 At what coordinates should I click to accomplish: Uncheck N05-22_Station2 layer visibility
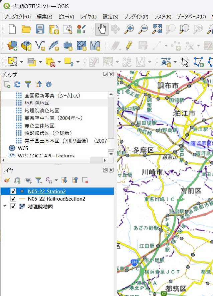coord(13,191)
